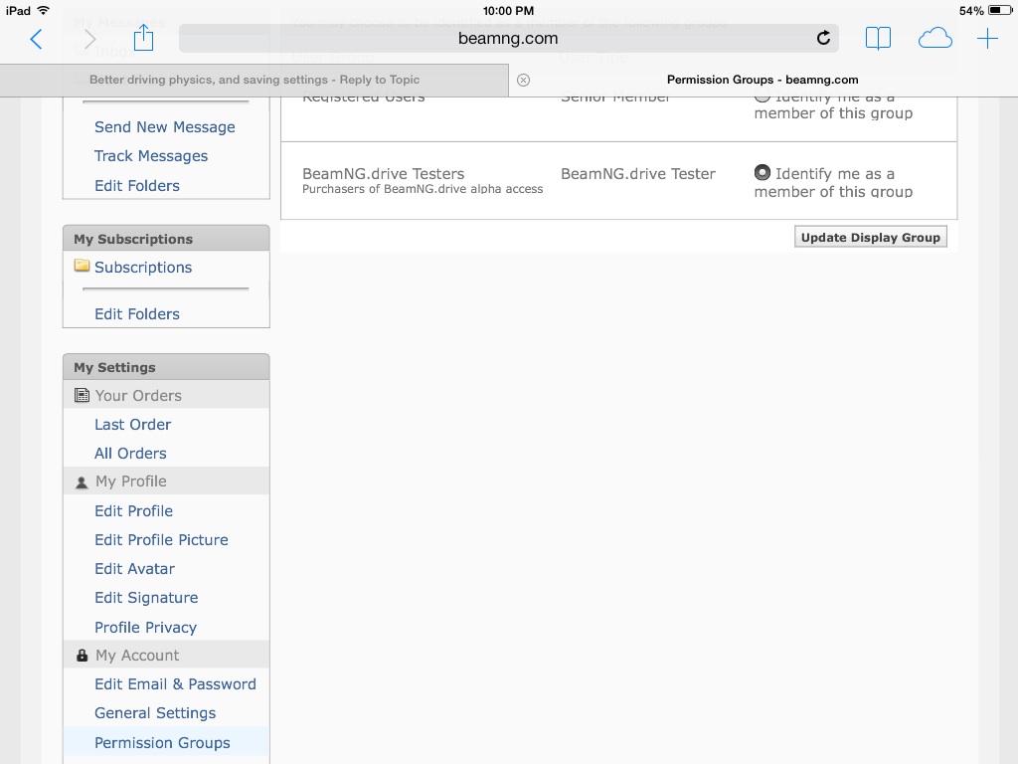Tap the beamng.com address bar
Screen dimensions: 1018x764
(x=508, y=39)
